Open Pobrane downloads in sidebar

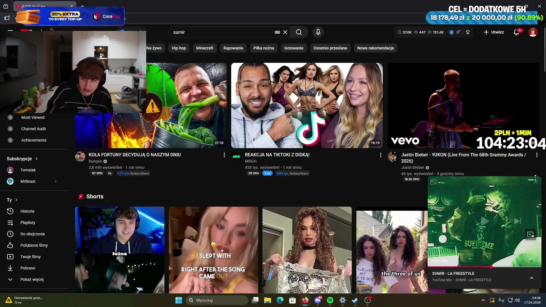coord(28,268)
